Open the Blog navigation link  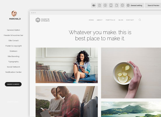point(121,20)
